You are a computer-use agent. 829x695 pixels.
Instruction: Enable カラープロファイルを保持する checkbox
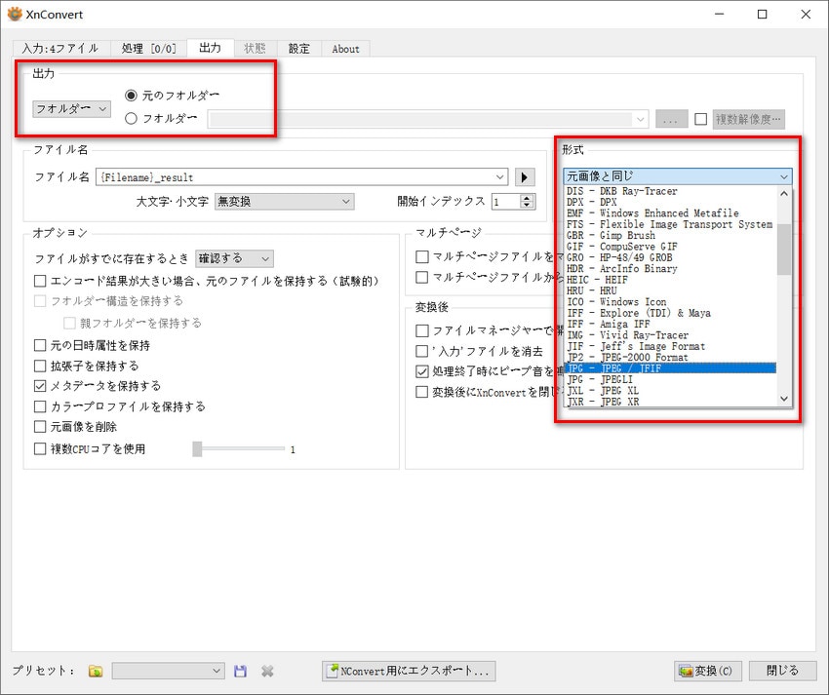(40, 406)
